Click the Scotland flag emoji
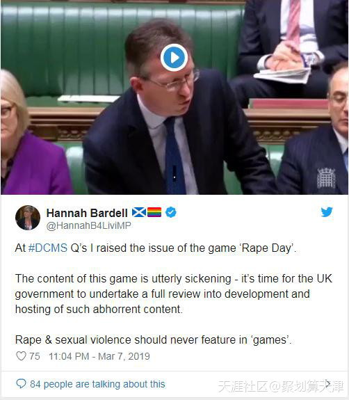The width and height of the screenshot is (349, 400). [x=139, y=212]
